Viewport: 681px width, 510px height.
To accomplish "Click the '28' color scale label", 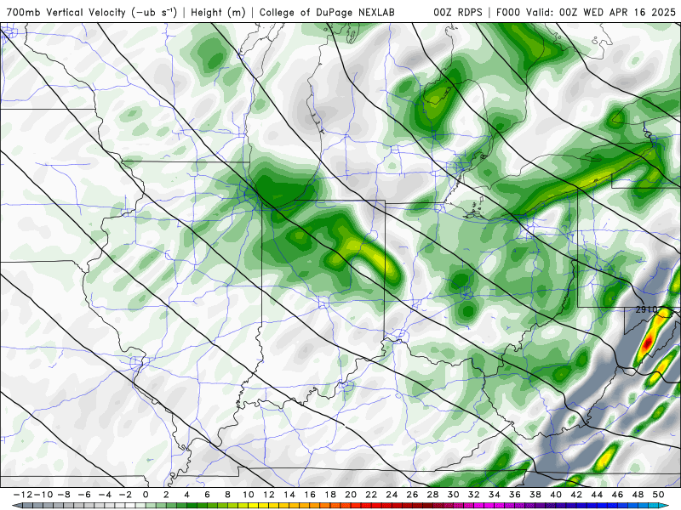I will pyautogui.click(x=432, y=495).
